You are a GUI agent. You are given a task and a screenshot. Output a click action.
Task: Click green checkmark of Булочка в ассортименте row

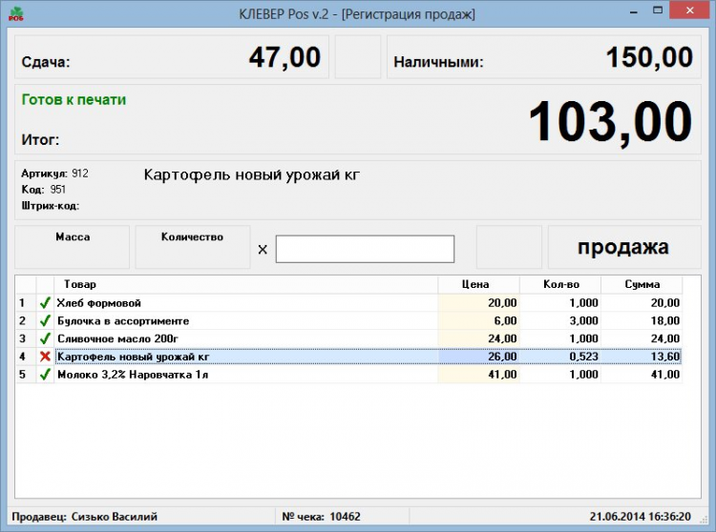[x=45, y=321]
